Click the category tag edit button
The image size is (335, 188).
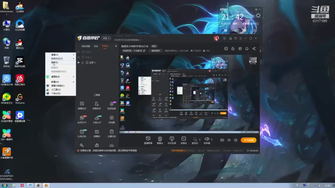pos(144,51)
